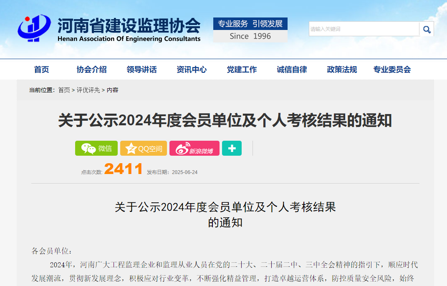
Task: Open more share options plus icon
Action: click(232, 148)
